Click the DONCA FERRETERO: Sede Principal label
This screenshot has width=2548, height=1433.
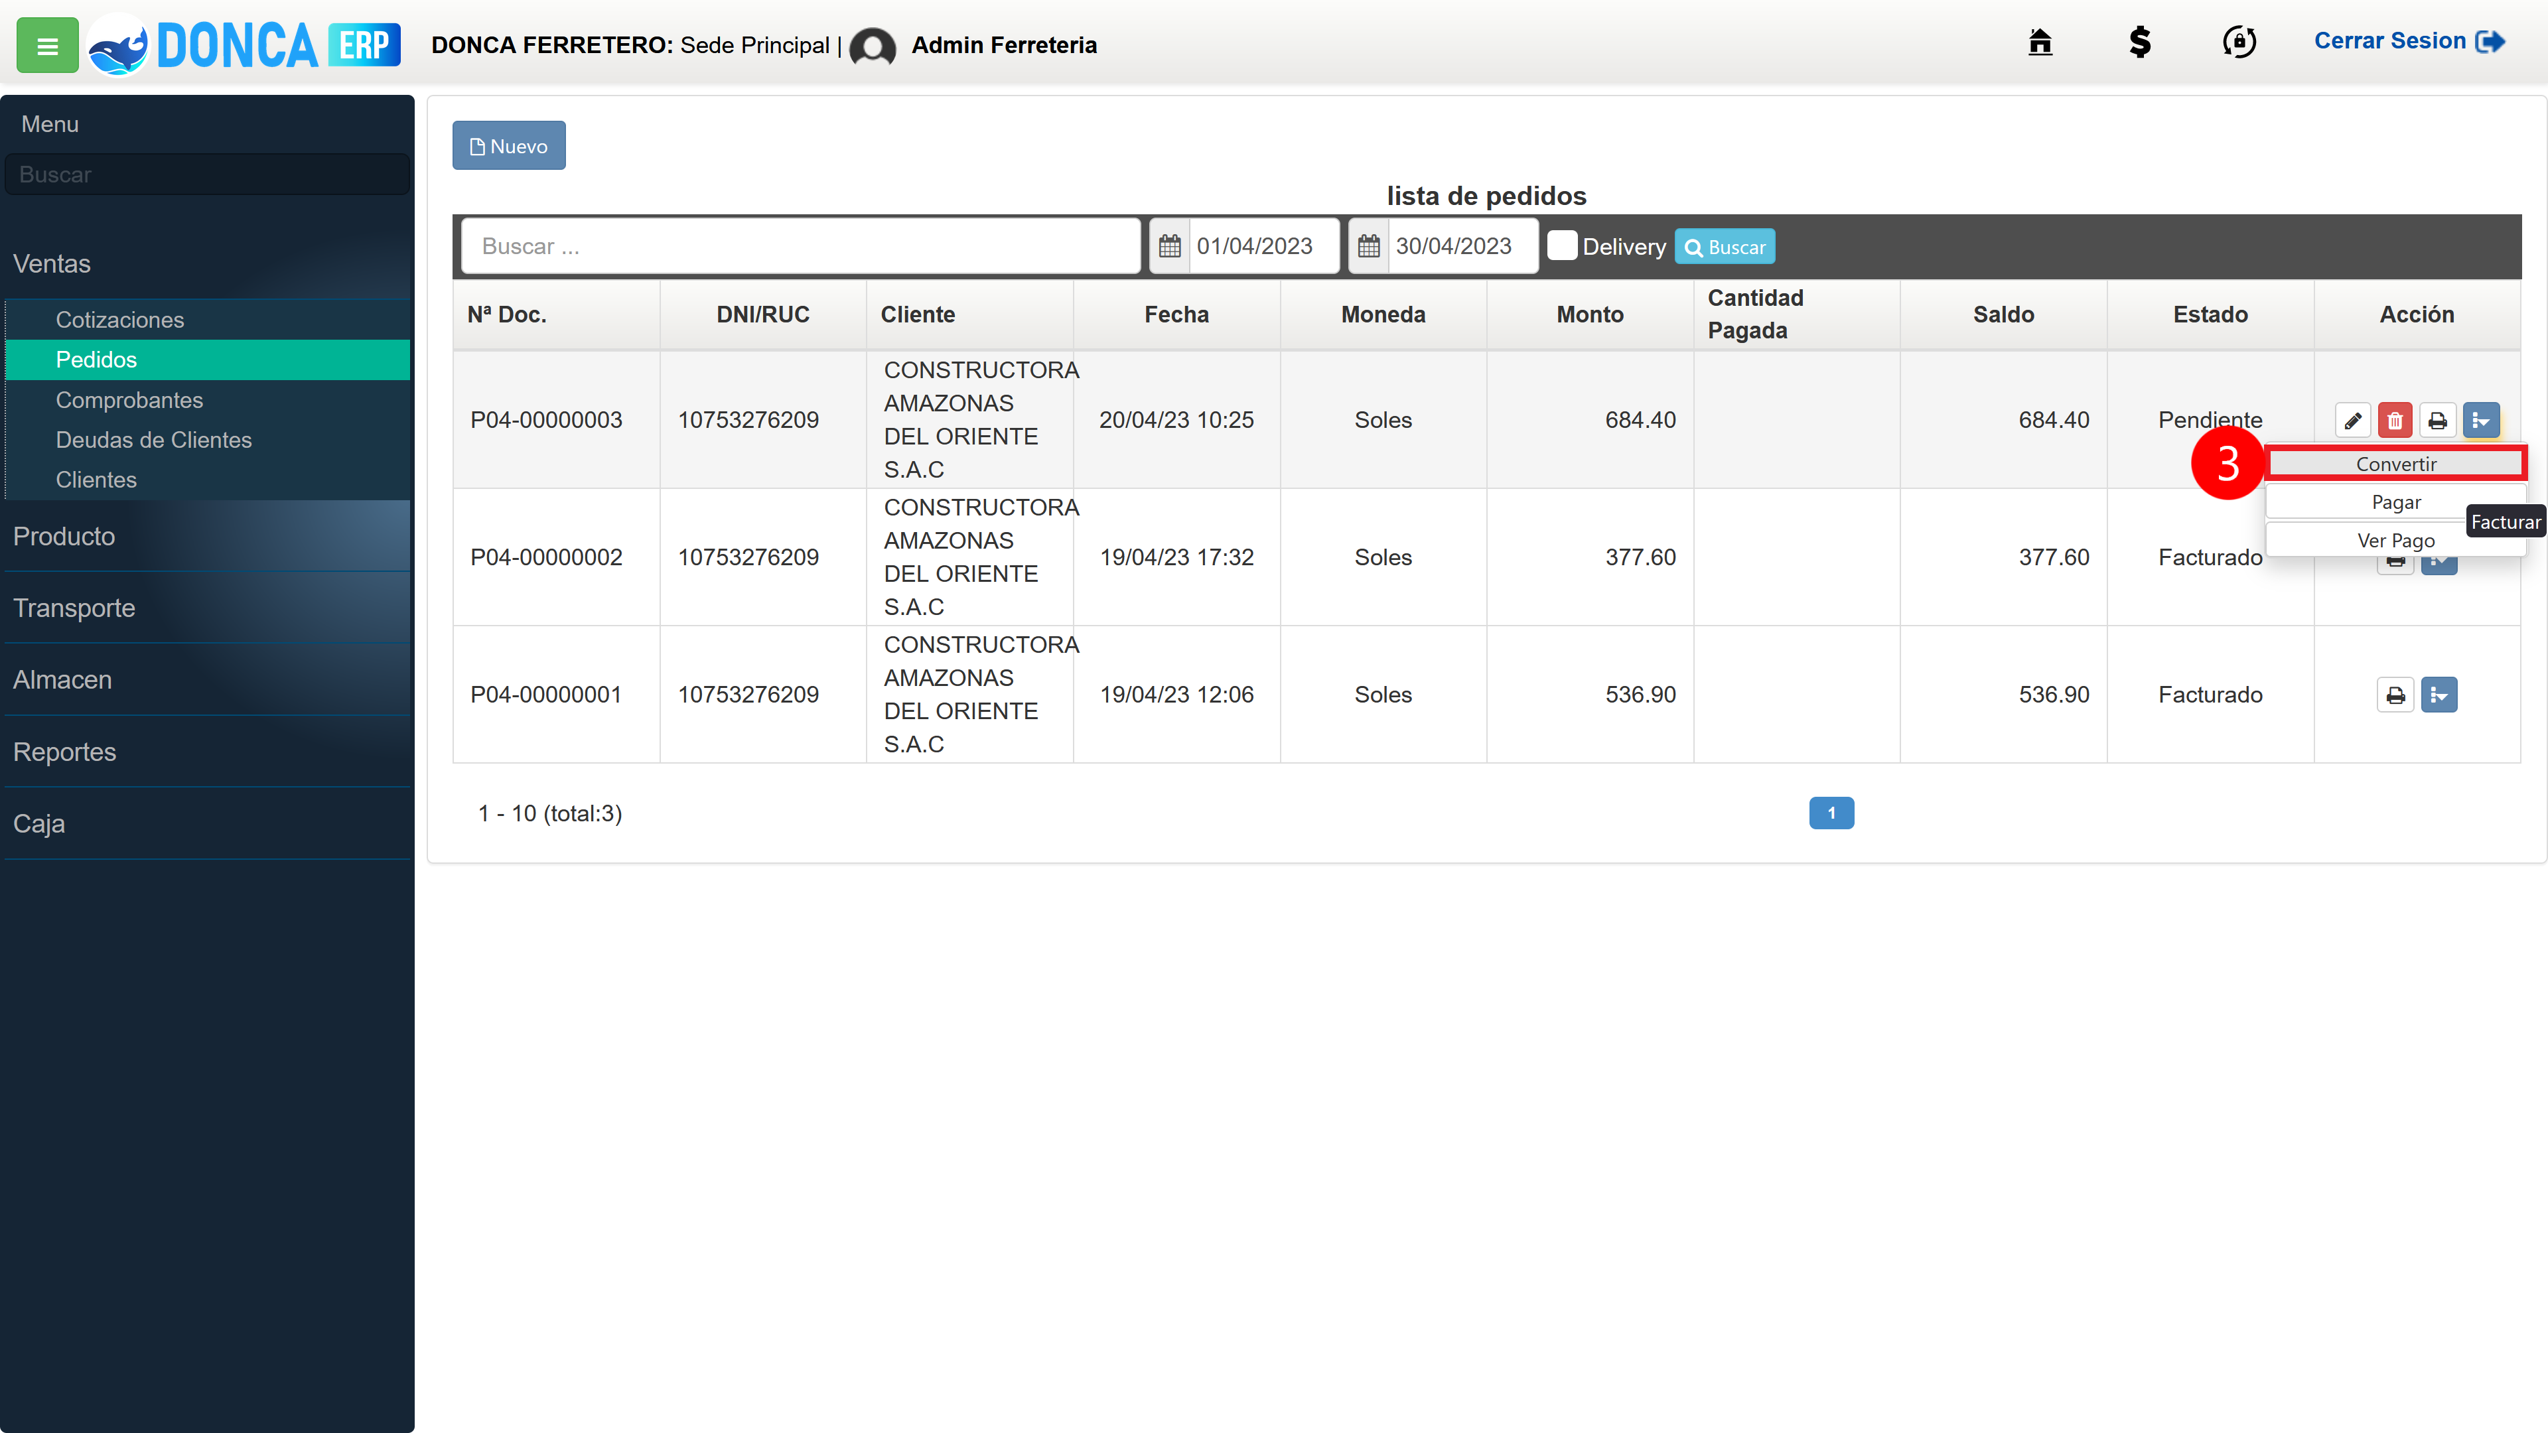[630, 46]
